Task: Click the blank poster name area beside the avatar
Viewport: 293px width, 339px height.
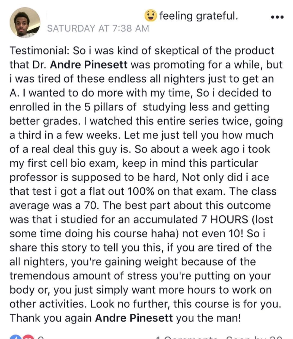Action: 92,16
